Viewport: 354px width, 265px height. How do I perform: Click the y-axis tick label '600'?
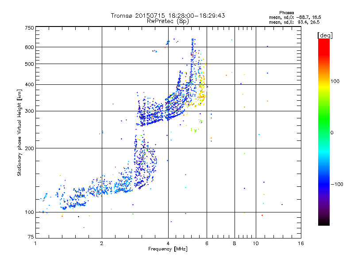tap(29, 47)
